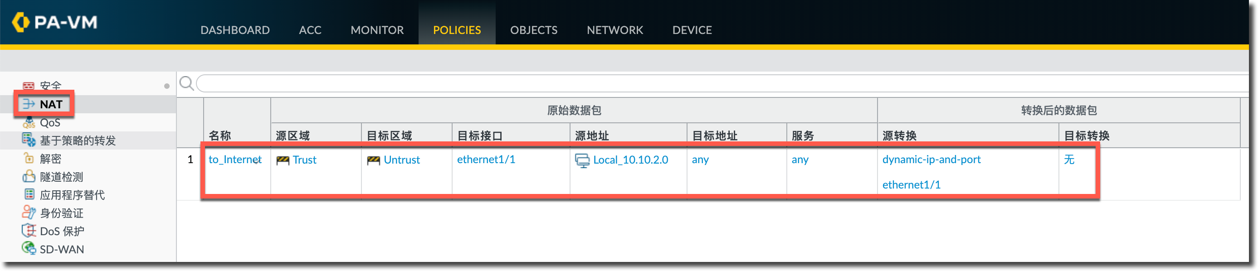Select the QoS policy icon
The image size is (1258, 271).
coord(28,122)
